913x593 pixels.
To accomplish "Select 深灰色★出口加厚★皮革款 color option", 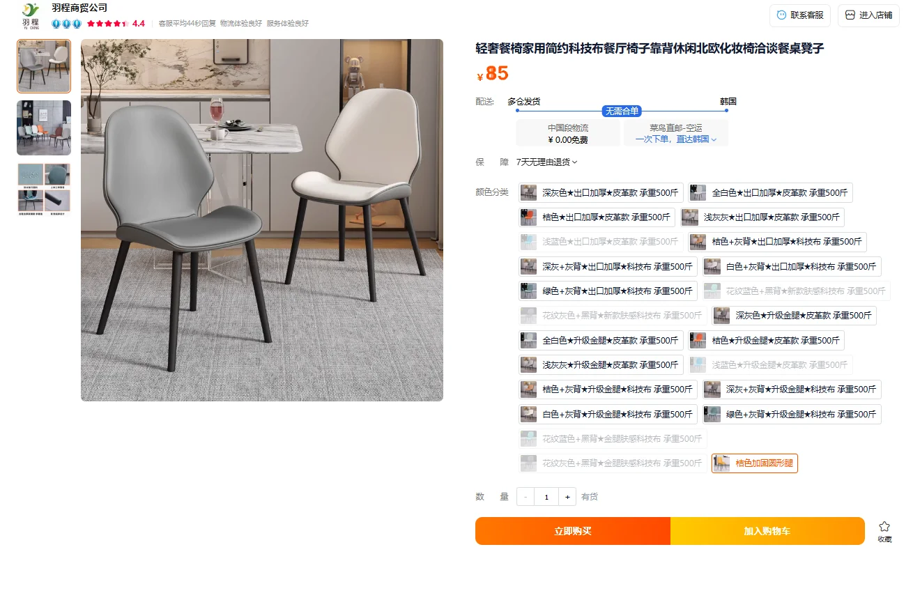I will point(600,193).
